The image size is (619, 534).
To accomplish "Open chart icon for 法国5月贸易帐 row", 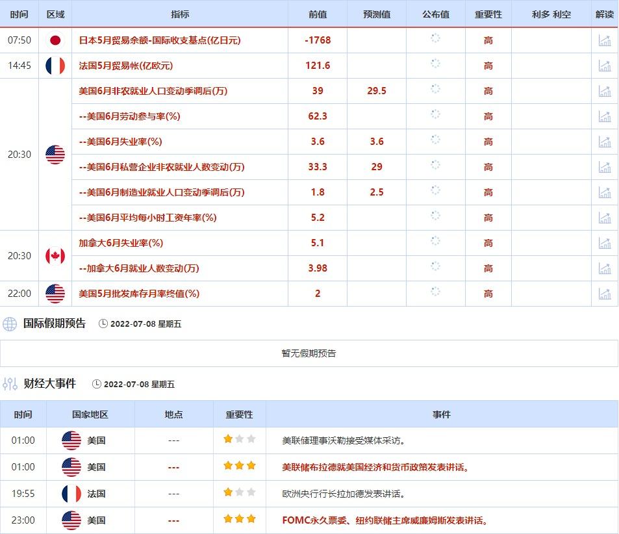I will click(605, 66).
